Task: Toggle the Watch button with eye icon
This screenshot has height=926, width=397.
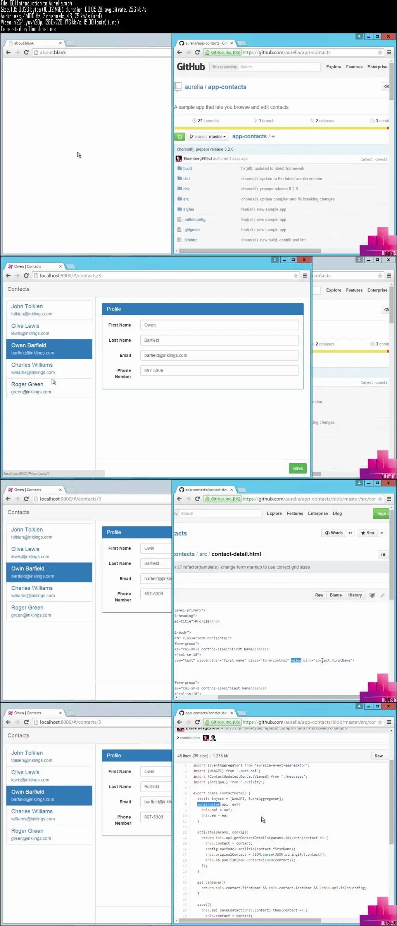Action: pos(334,533)
